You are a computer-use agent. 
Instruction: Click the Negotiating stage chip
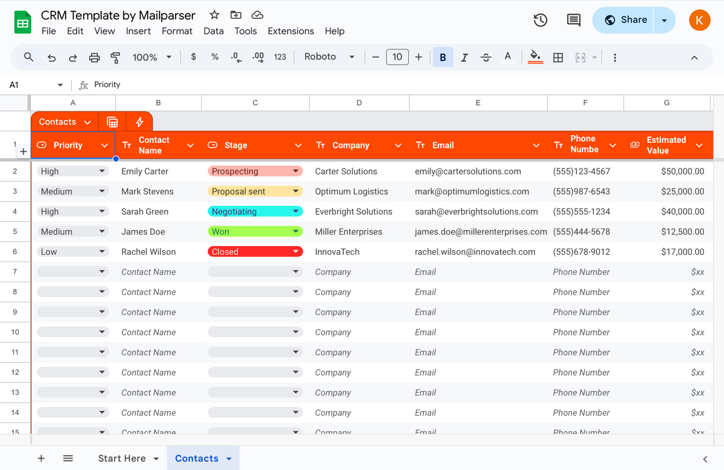(255, 211)
